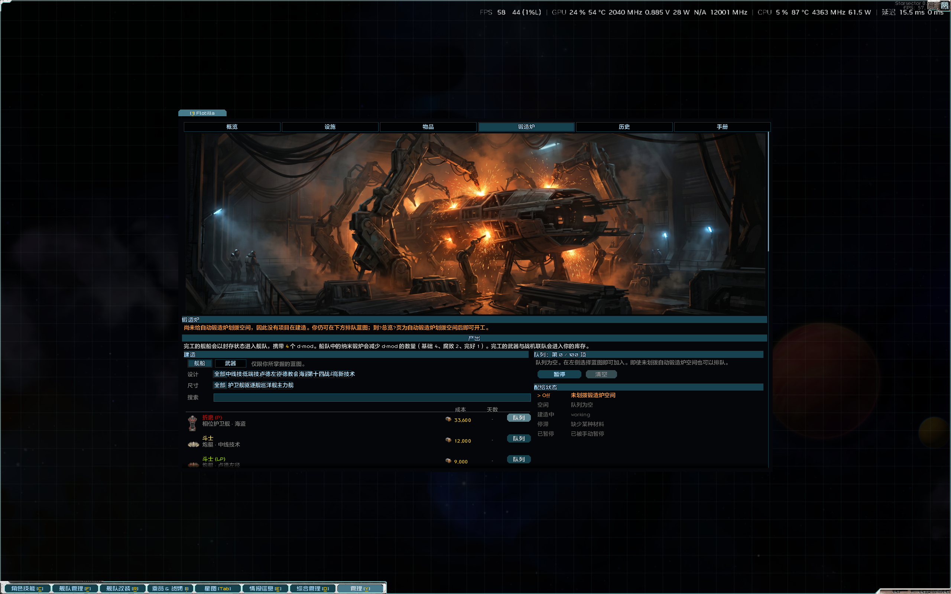Click the 斗士 gunship ship icon
951x594 pixels.
[x=193, y=444]
